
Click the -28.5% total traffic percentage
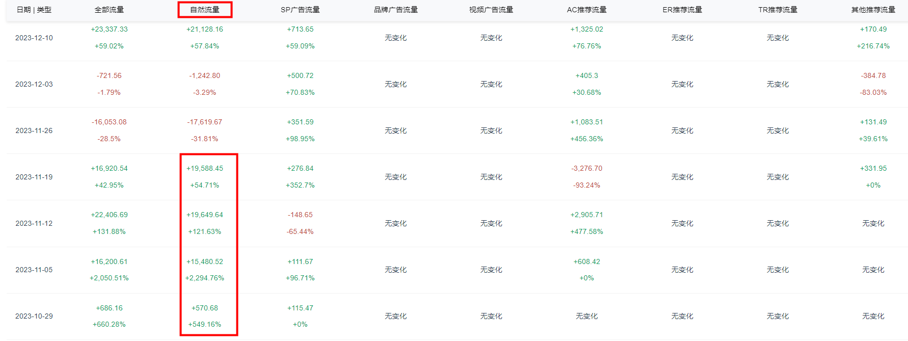tap(109, 139)
